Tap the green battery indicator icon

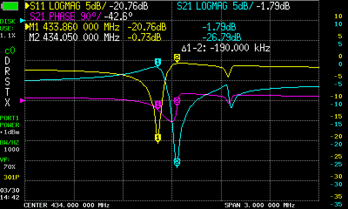click(x=10, y=7)
